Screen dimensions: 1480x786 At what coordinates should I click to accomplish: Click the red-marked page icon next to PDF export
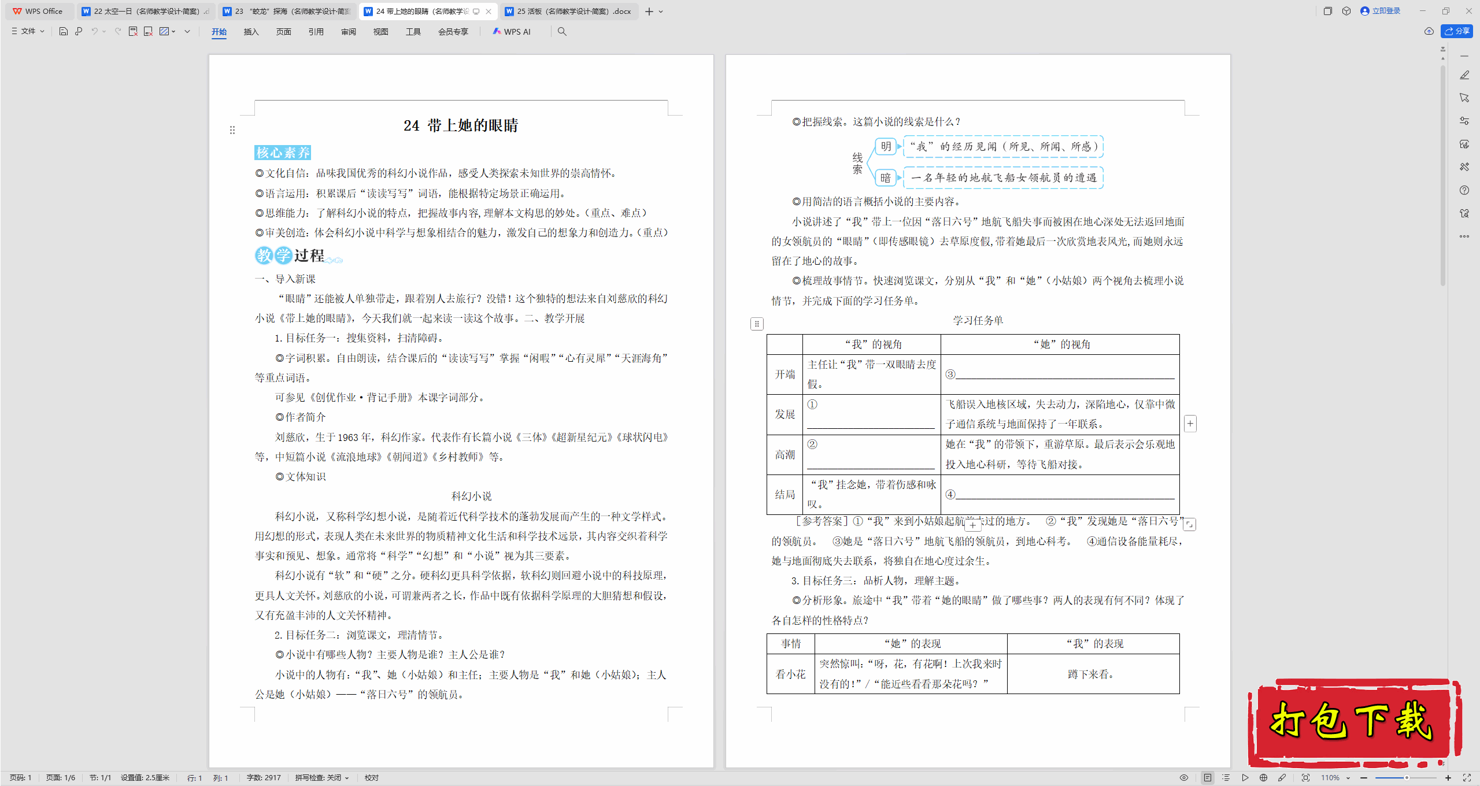(148, 32)
